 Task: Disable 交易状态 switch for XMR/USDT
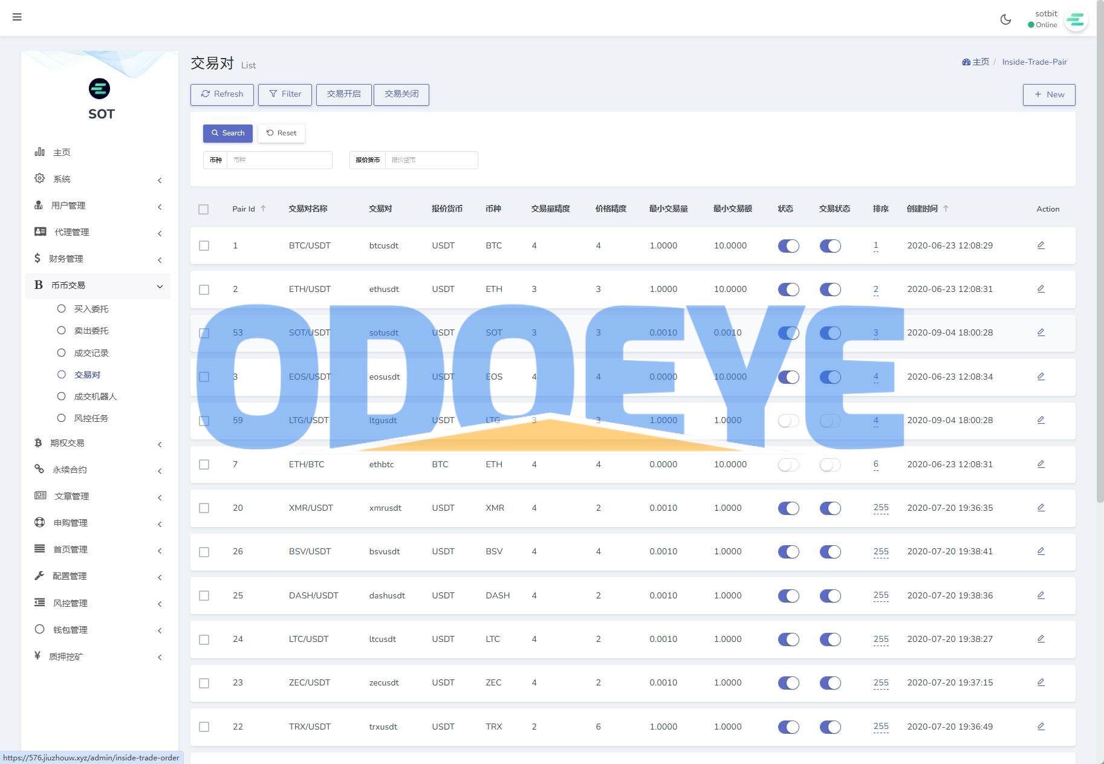pyautogui.click(x=830, y=508)
